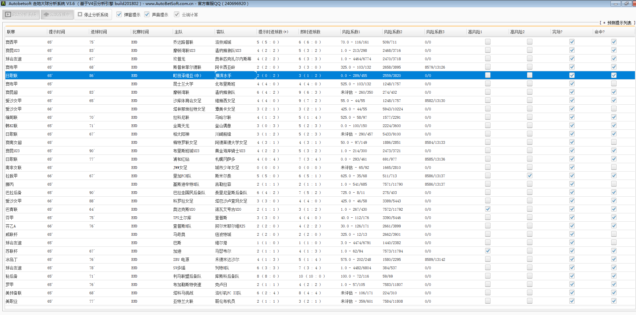Toggle the 云端计算 checkbox

point(177,15)
